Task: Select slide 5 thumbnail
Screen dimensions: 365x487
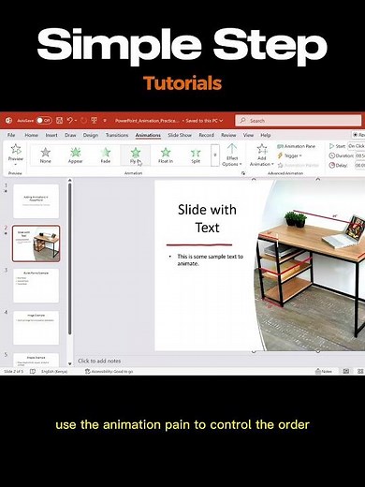Action: point(36,360)
